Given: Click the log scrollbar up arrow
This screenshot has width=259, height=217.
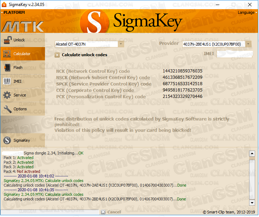Looking at the screenshot, I should [252, 154].
